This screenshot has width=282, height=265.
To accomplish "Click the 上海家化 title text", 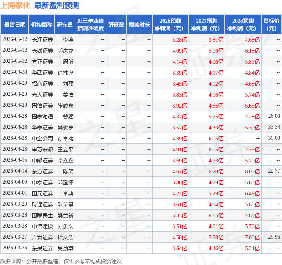I will (16, 5).
